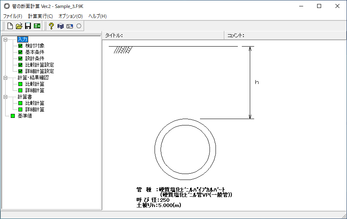
Task: Click the app icon in title bar
Action: (7, 6)
